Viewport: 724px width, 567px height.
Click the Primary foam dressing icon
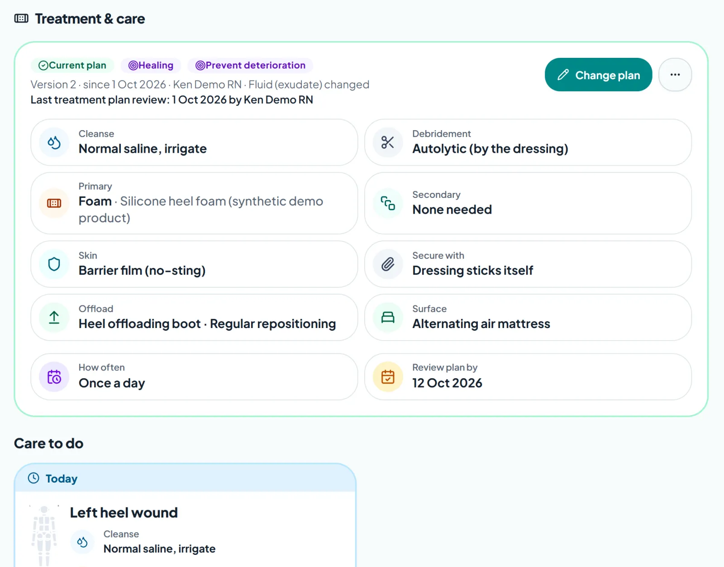click(x=54, y=203)
